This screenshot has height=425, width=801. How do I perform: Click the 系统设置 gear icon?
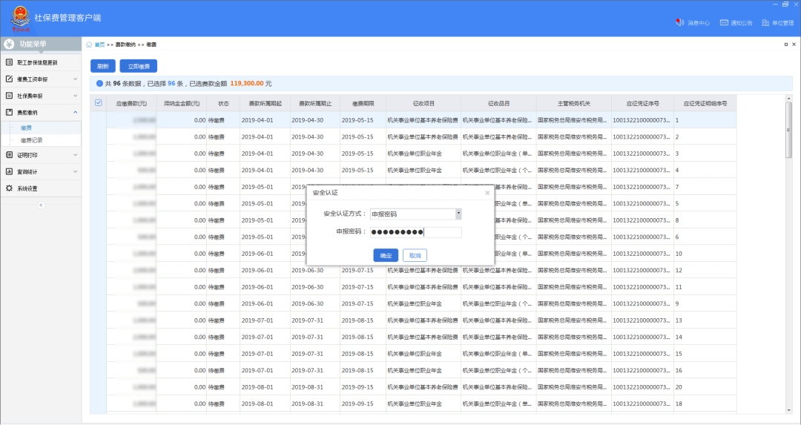tap(10, 188)
